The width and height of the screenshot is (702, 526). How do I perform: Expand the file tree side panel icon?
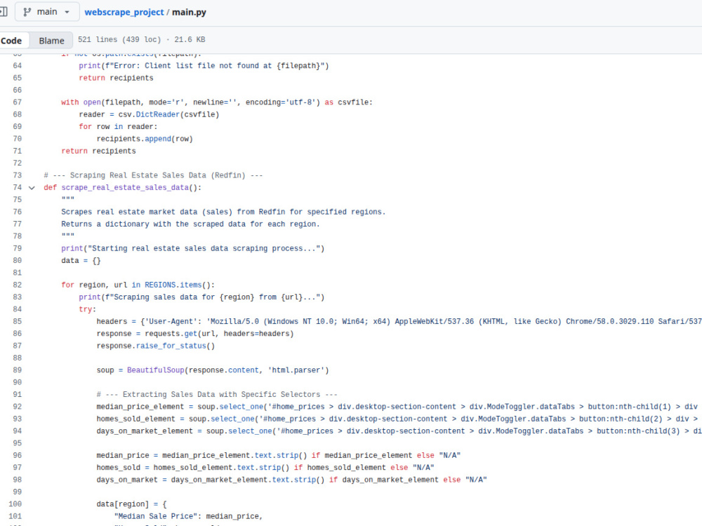click(x=3, y=12)
